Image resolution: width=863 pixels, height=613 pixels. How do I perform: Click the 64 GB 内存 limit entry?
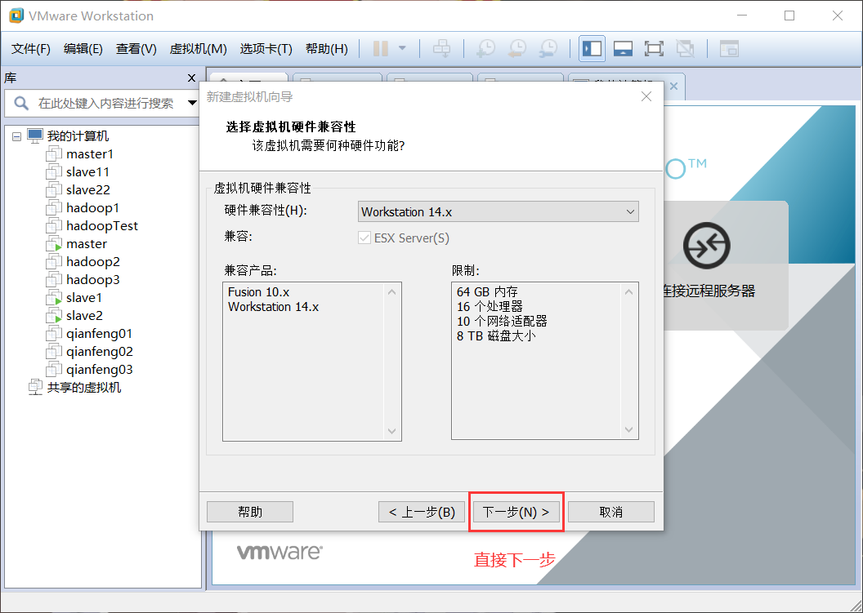[x=487, y=292]
